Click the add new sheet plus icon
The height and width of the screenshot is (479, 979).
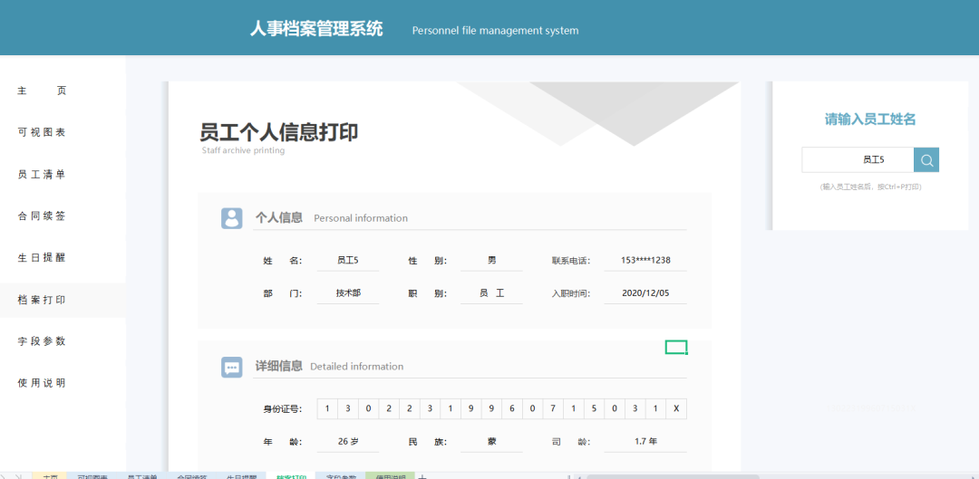pos(422,476)
